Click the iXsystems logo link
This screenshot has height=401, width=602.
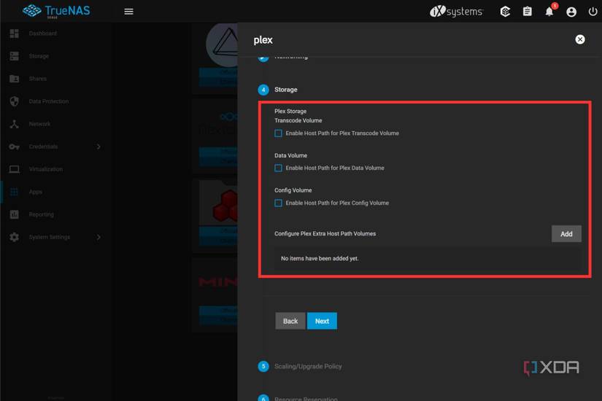(456, 12)
